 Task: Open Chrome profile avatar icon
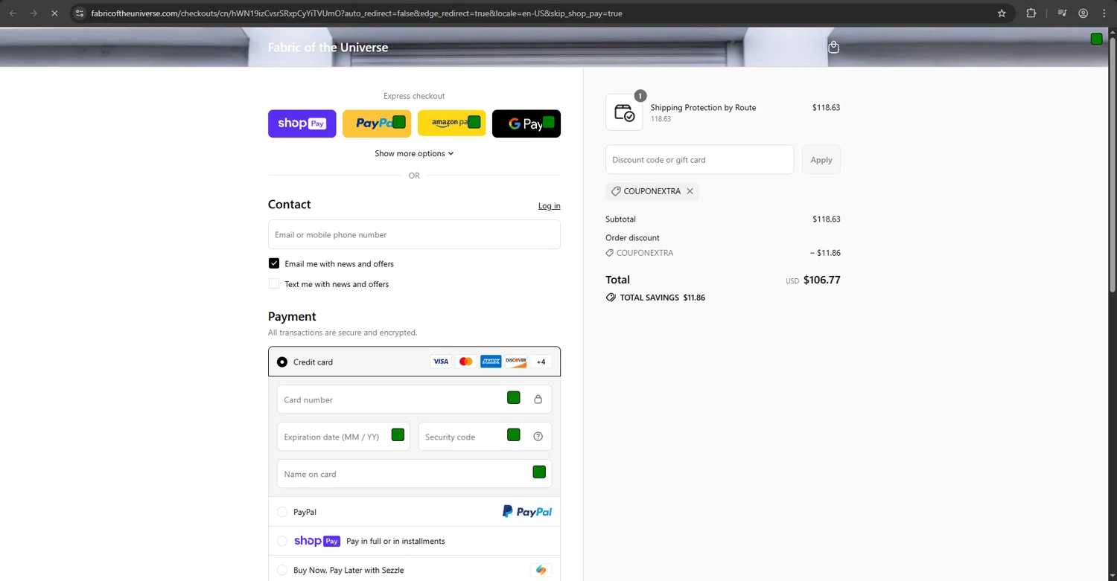coord(1083,13)
